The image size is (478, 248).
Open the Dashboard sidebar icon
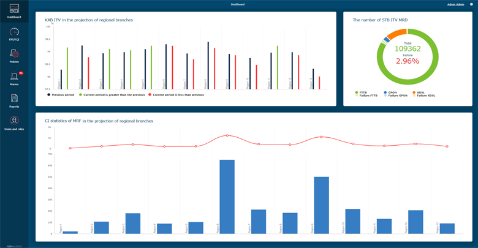click(x=14, y=9)
